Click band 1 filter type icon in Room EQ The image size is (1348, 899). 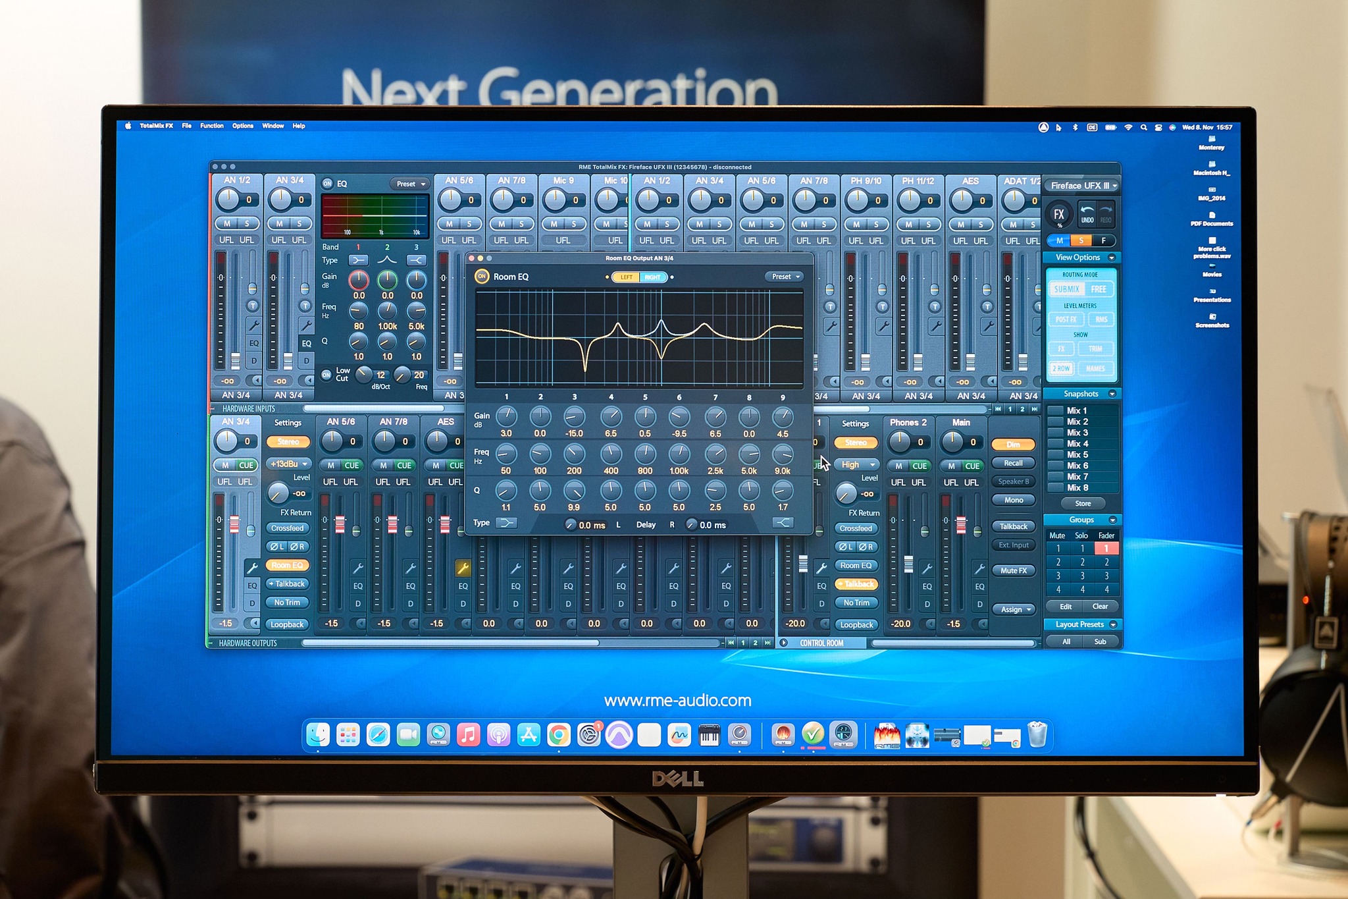[x=506, y=523]
